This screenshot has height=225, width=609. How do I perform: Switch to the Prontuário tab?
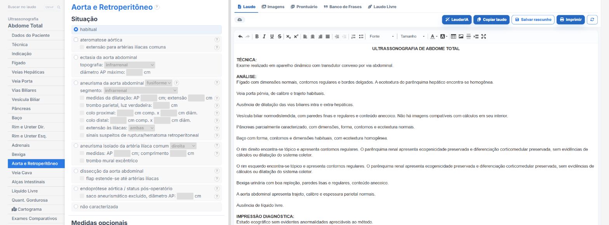pyautogui.click(x=304, y=7)
